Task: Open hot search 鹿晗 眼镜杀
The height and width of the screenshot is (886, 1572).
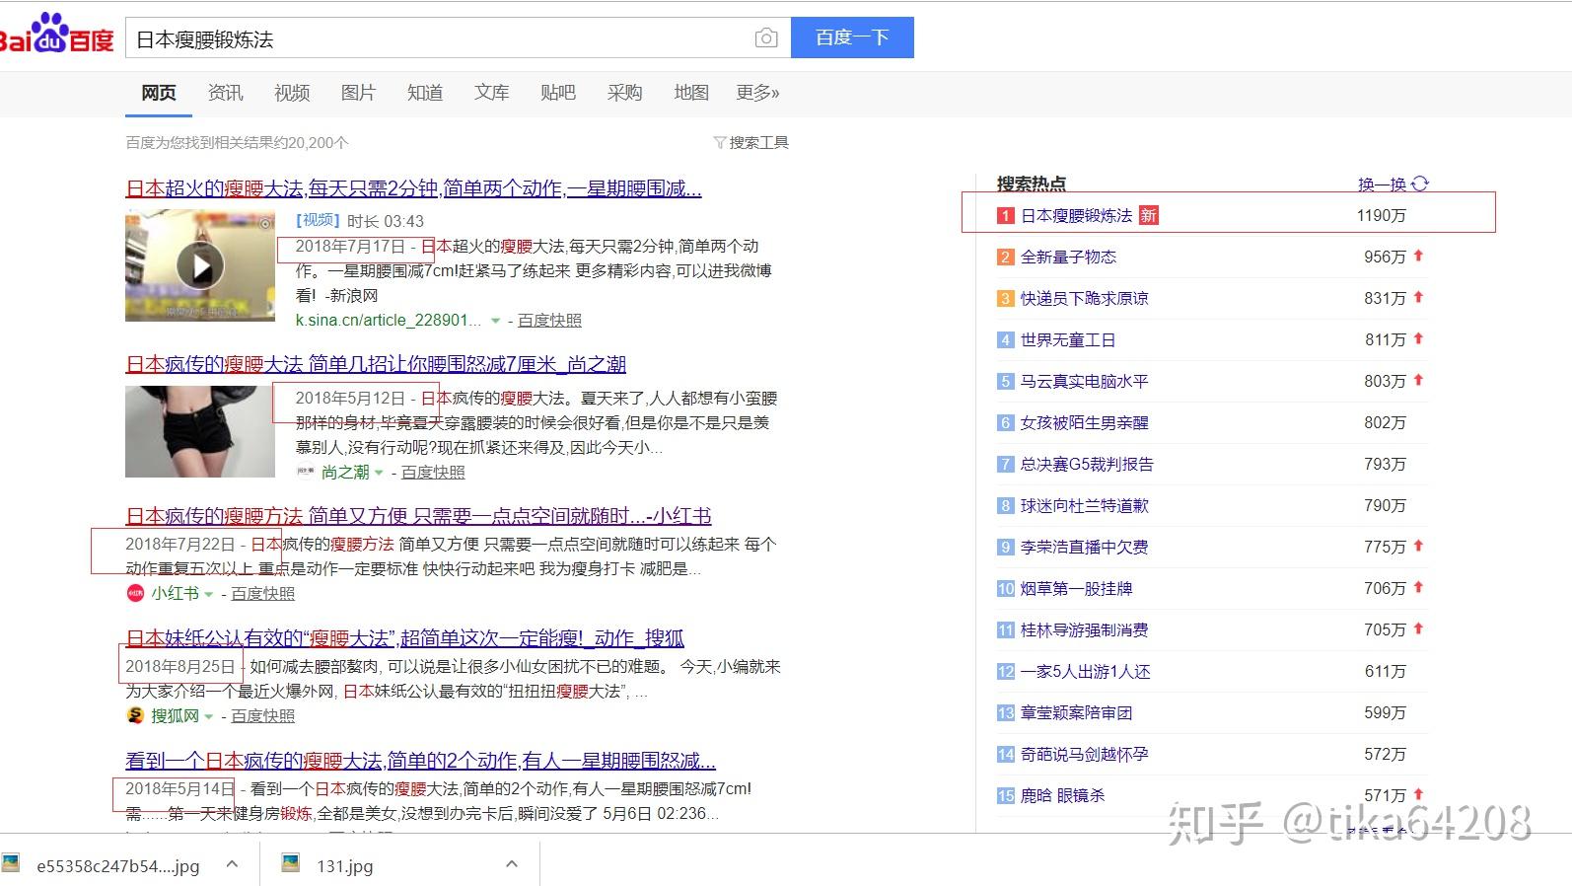Action: coord(1062,795)
